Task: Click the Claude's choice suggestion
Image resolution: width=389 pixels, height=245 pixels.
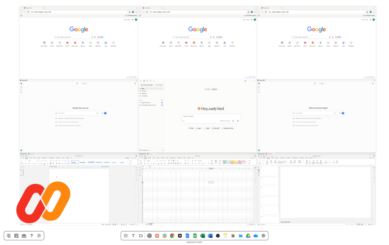Action: point(227,128)
